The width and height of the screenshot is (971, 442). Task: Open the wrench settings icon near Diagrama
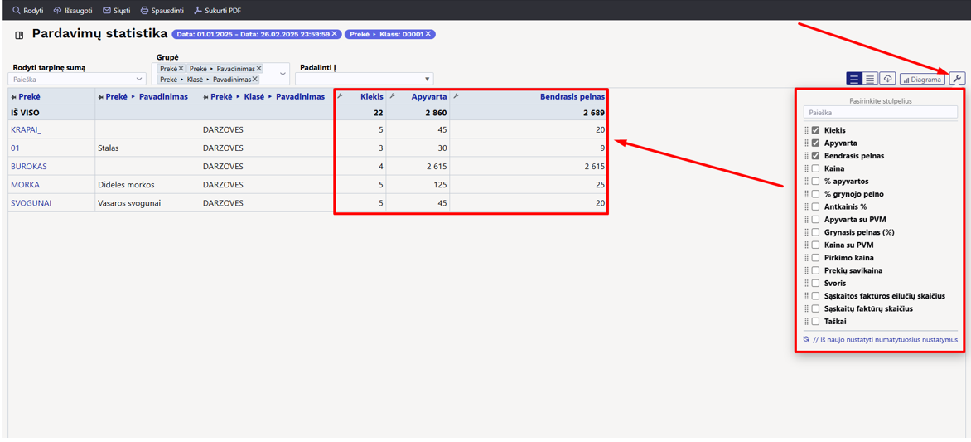click(957, 79)
